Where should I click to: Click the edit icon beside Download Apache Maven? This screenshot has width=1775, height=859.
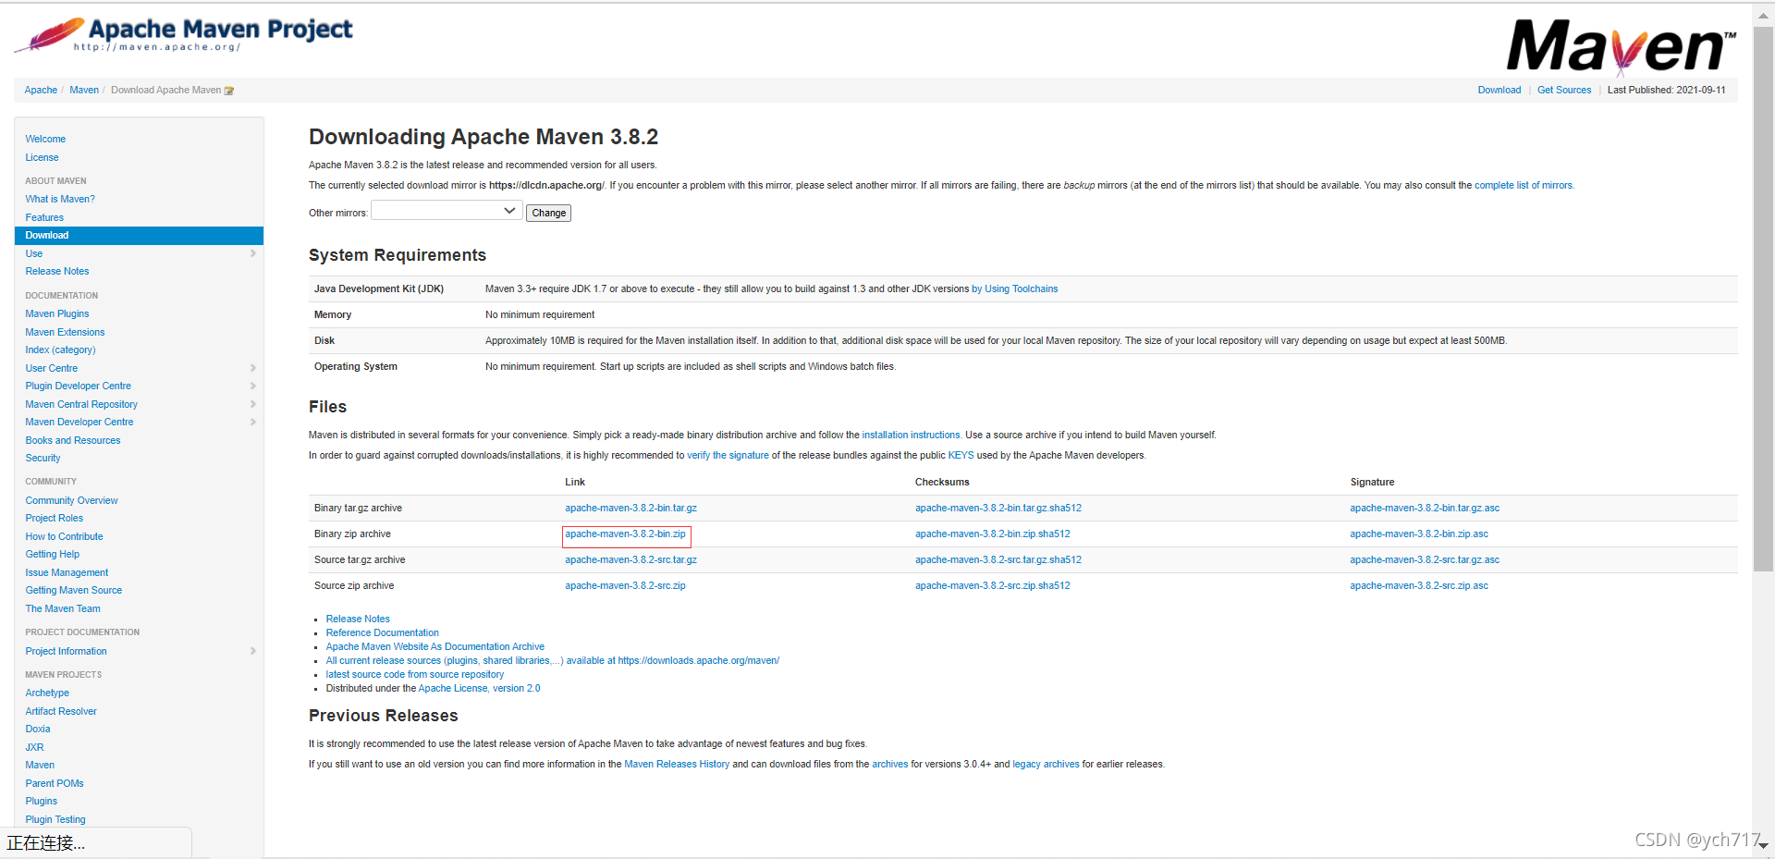click(x=229, y=91)
